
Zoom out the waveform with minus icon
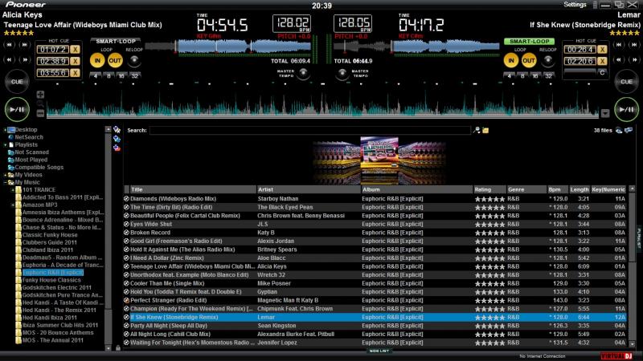tap(40, 113)
